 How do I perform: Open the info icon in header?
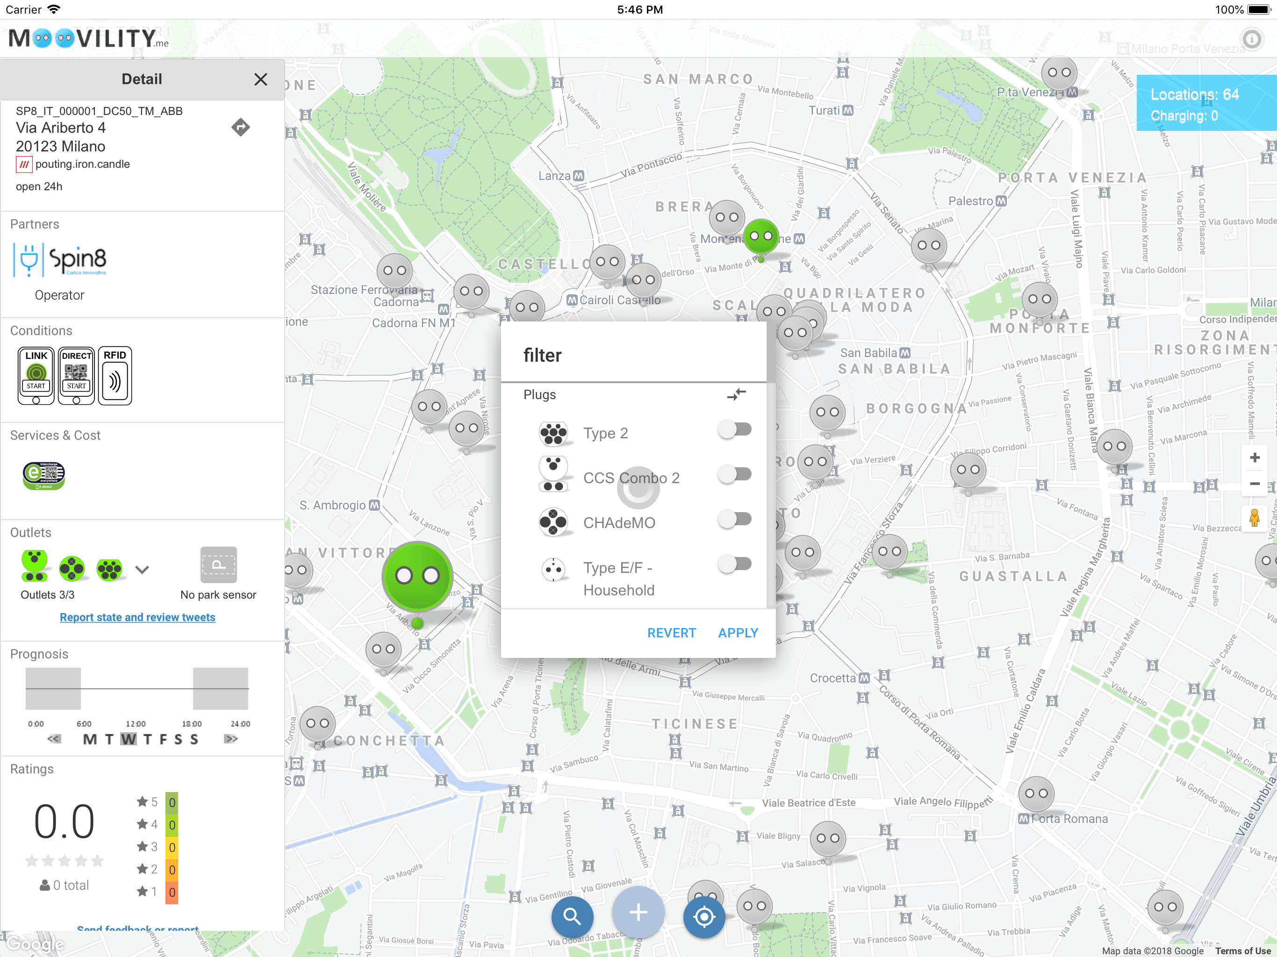click(1251, 39)
